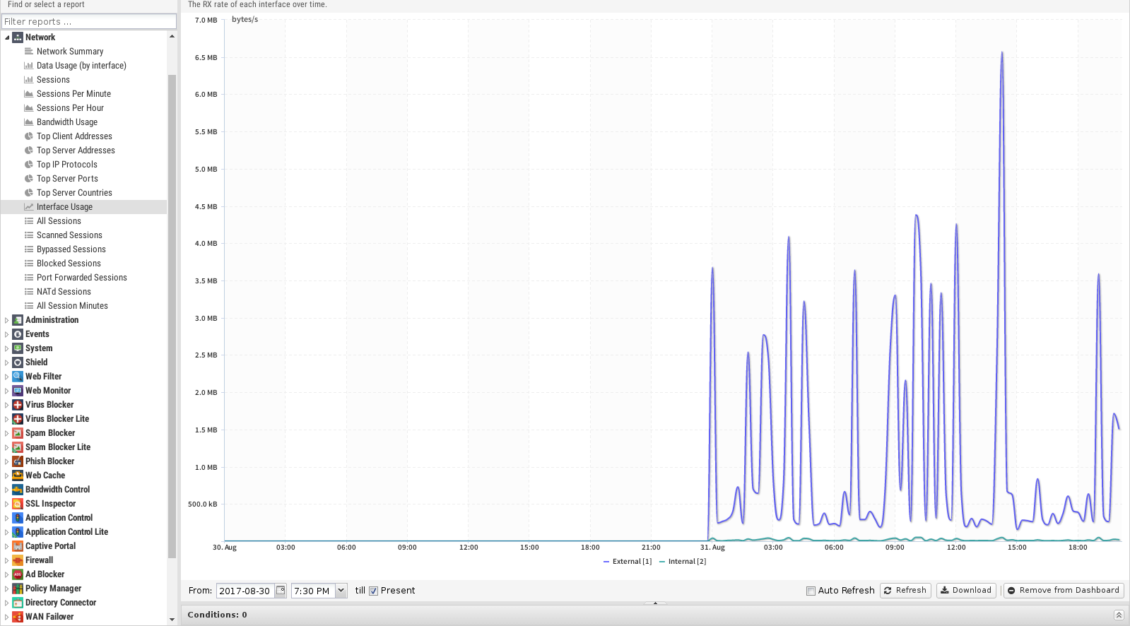Click the report tree scroll up arrow
This screenshot has height=626, width=1130.
[x=172, y=37]
